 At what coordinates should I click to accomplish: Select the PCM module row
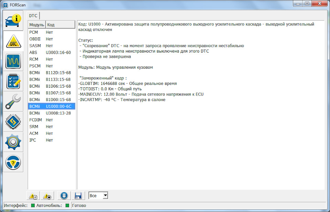[52, 32]
